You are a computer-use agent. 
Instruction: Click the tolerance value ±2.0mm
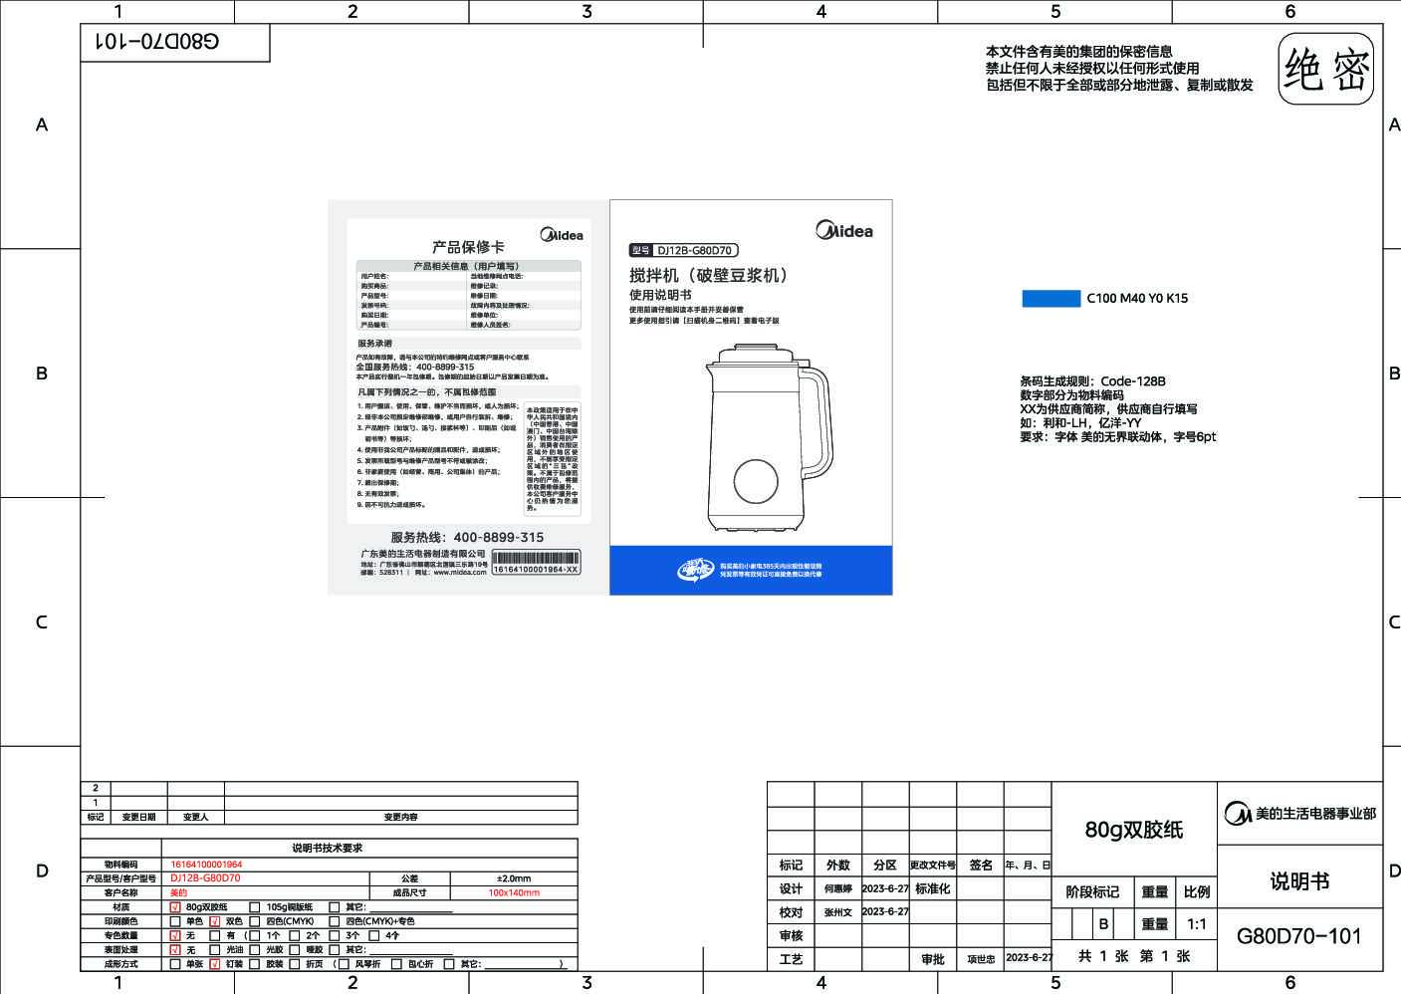coord(514,878)
